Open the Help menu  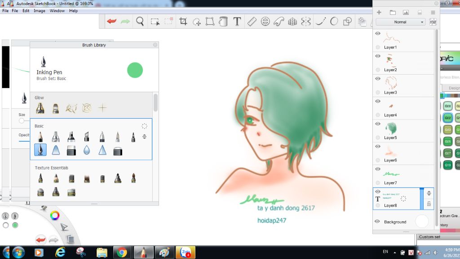(x=73, y=11)
